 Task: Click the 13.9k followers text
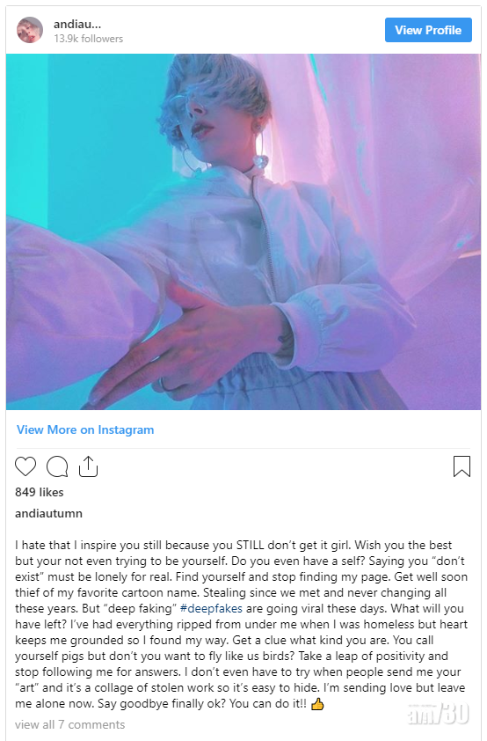click(88, 39)
